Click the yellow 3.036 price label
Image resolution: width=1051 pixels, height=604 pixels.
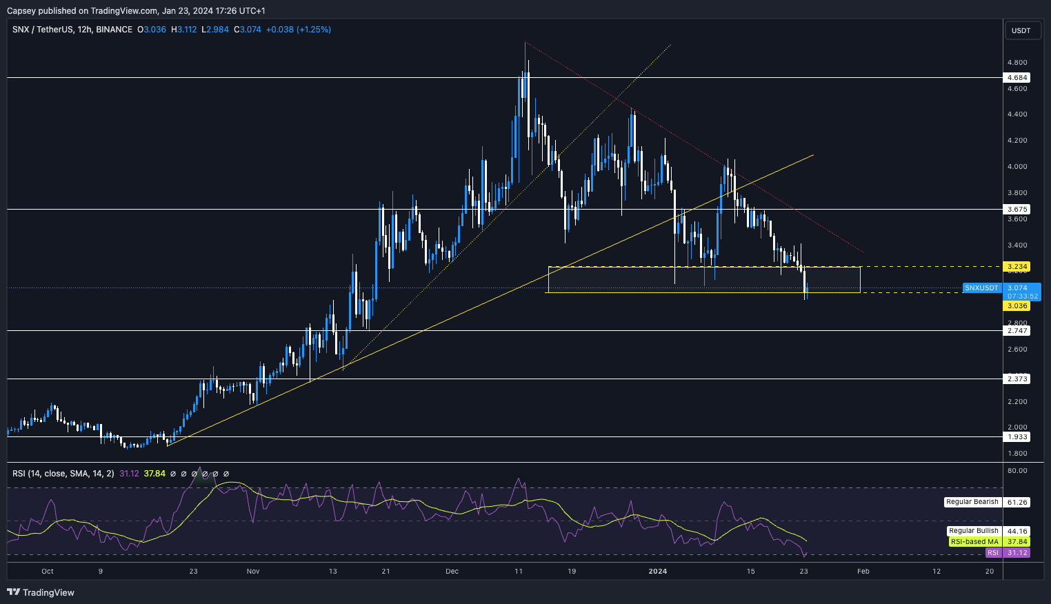click(1017, 305)
